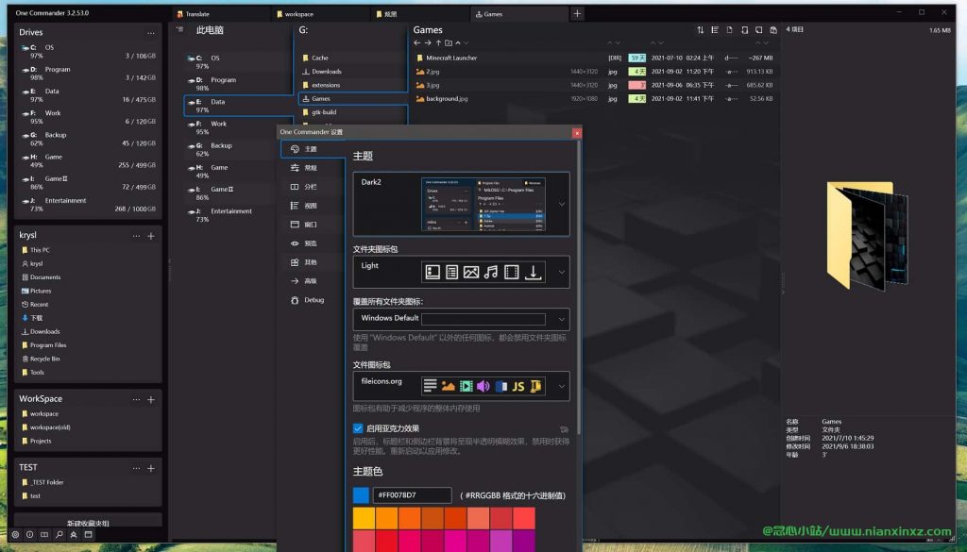The height and width of the screenshot is (552, 967).
Task: Switch to the 视图 settings section
Action: tap(313, 206)
